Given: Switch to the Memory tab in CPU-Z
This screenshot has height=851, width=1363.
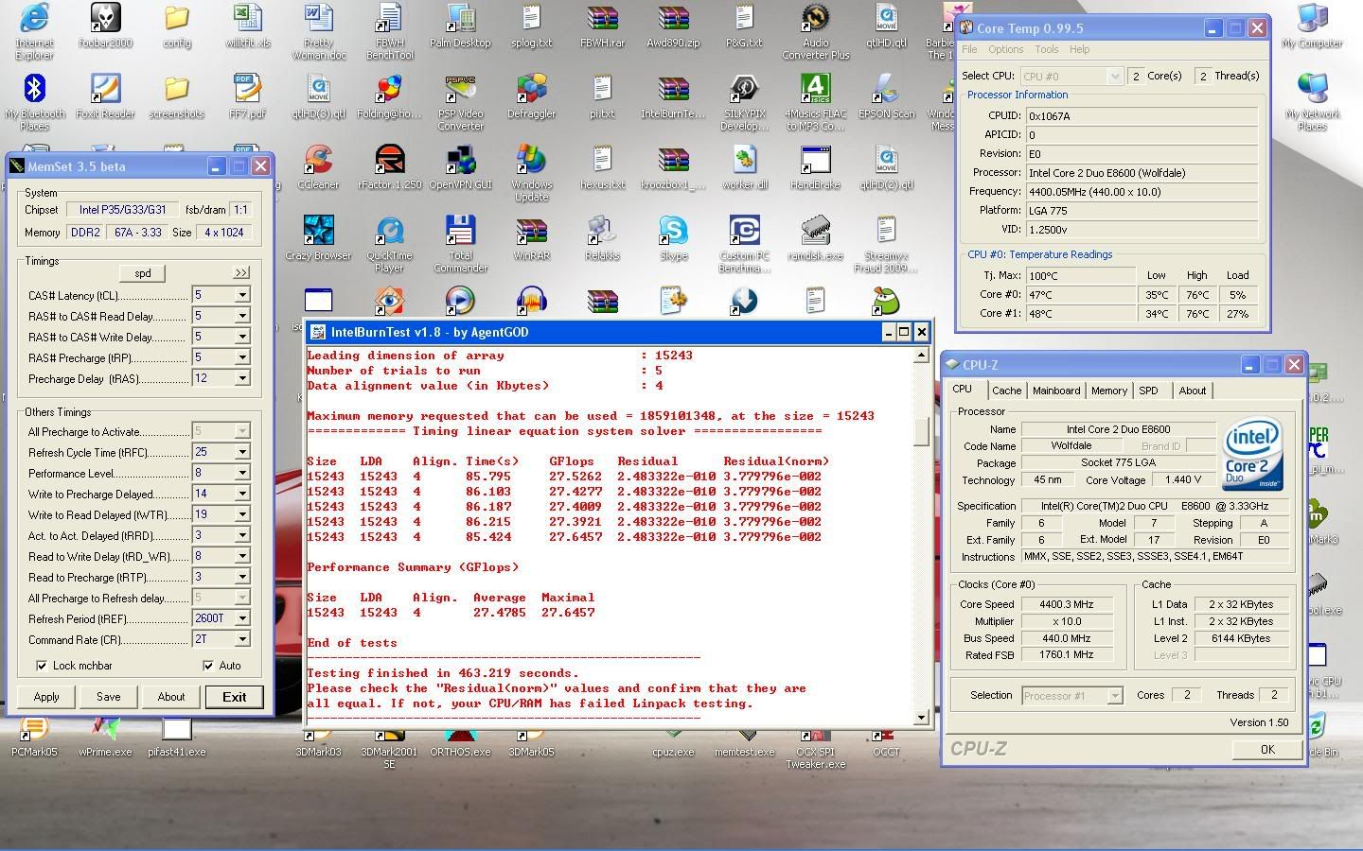Looking at the screenshot, I should pos(1108,391).
